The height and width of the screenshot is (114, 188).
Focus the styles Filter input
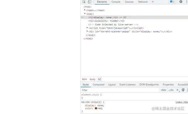pos(120,90)
